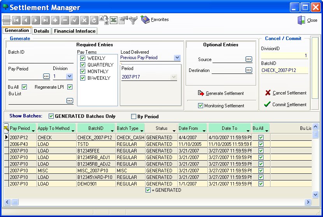Open Favorites book icon
This screenshot has width=323, height=217.
click(x=145, y=19)
